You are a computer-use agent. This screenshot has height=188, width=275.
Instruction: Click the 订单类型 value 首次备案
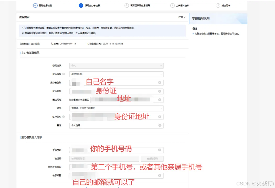35,44
